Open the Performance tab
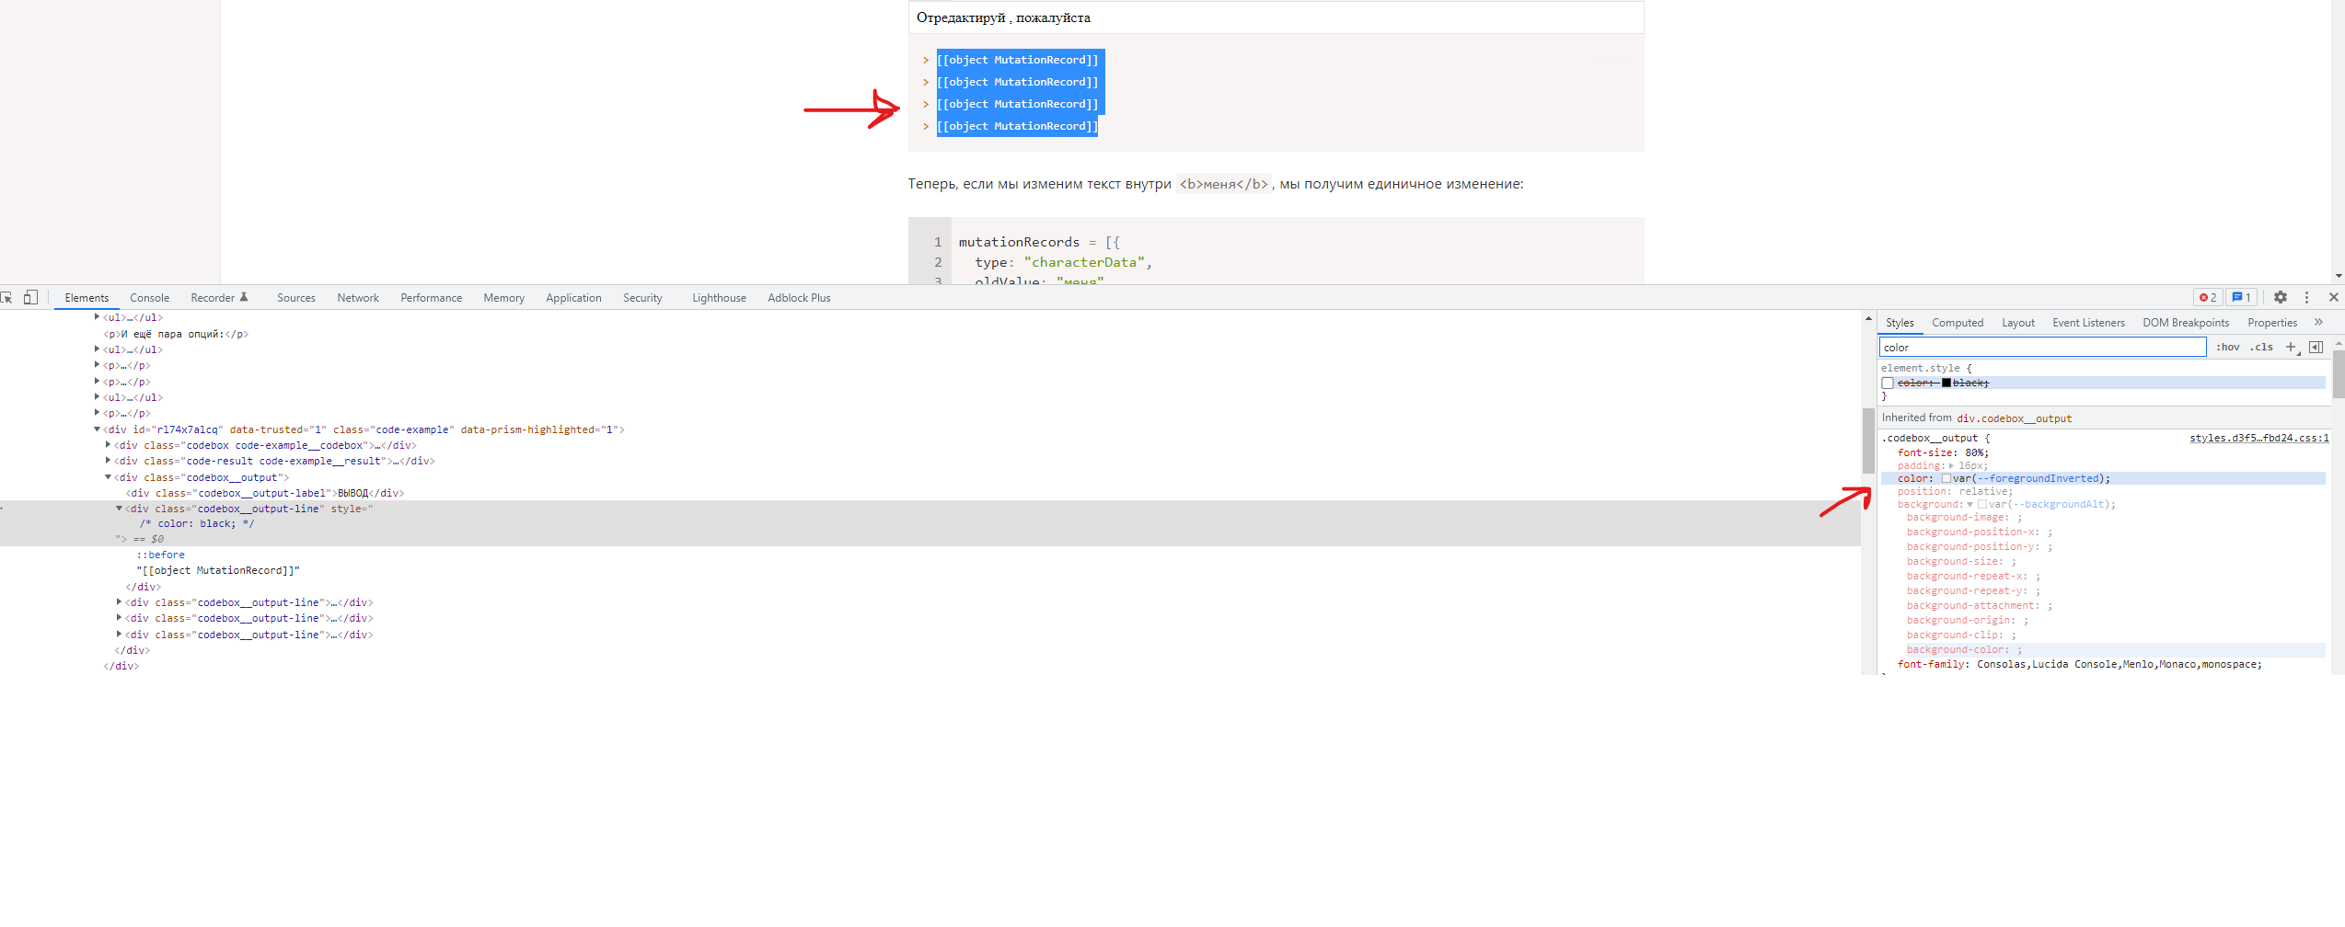 click(431, 297)
